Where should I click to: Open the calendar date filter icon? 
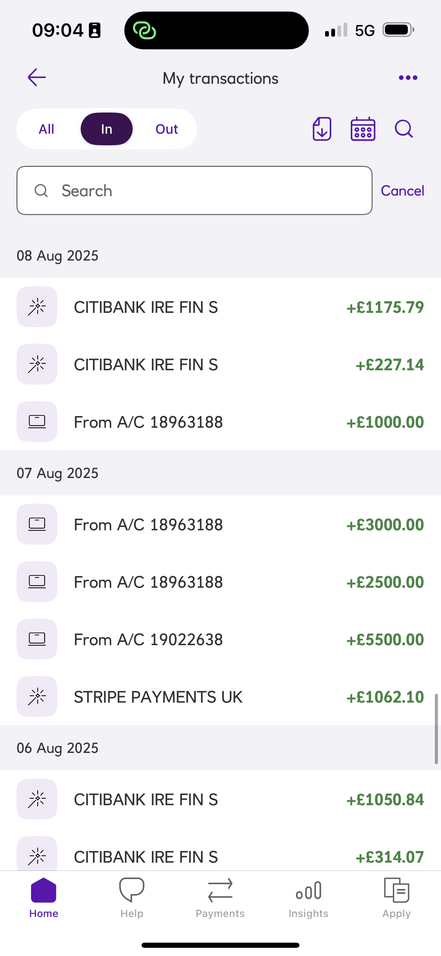click(363, 129)
